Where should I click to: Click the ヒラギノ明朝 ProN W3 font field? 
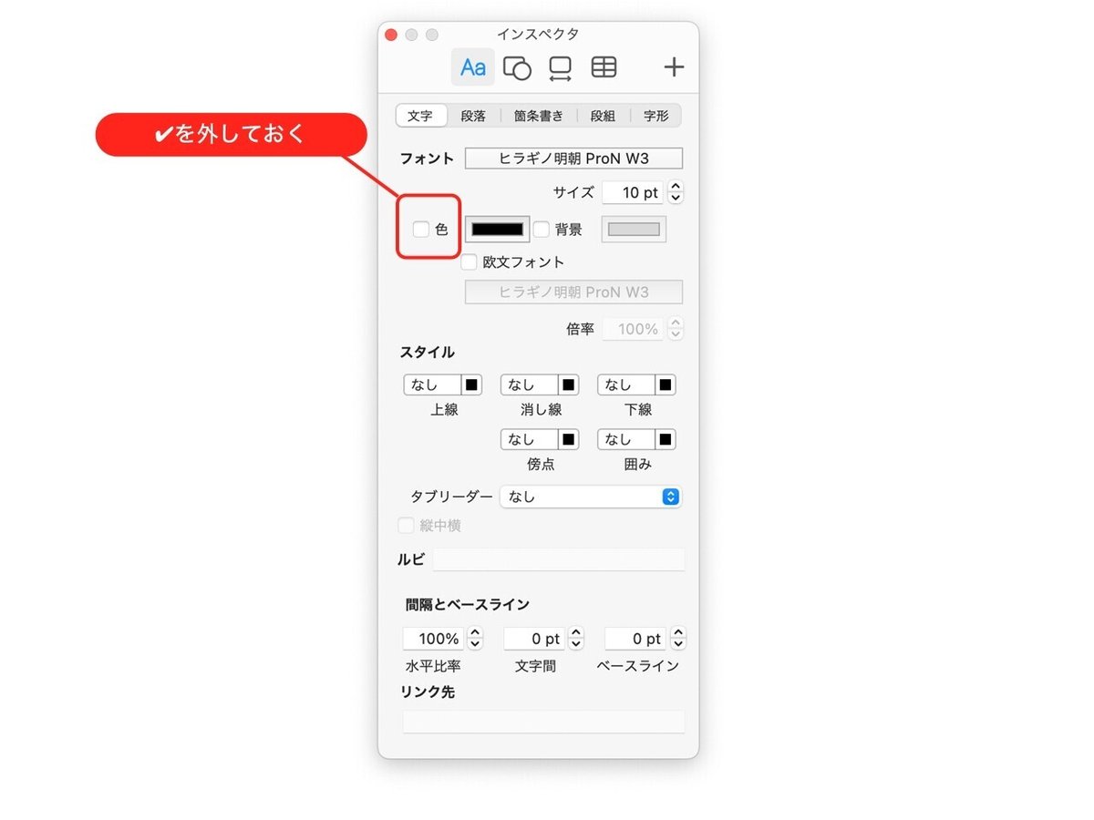pyautogui.click(x=573, y=158)
